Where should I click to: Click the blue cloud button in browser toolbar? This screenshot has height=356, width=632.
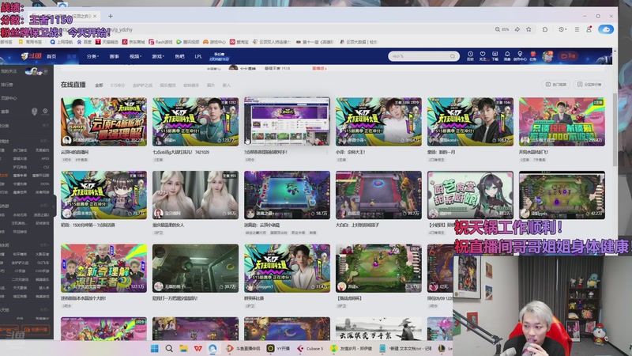click(x=606, y=29)
